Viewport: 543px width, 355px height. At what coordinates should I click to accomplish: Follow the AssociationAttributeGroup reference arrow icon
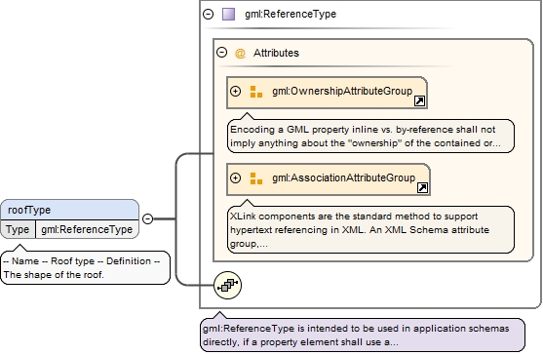click(422, 187)
